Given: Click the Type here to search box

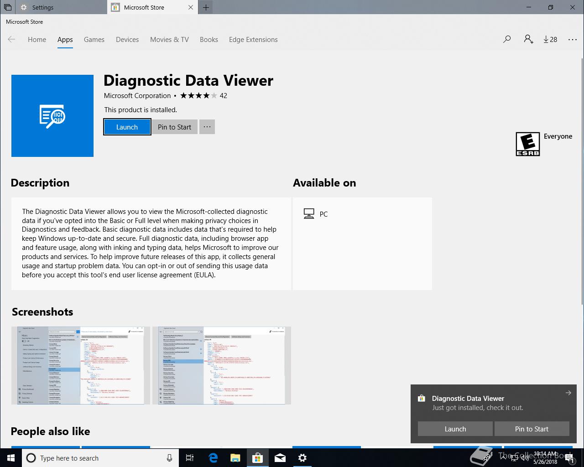Looking at the screenshot, I should click(x=99, y=458).
